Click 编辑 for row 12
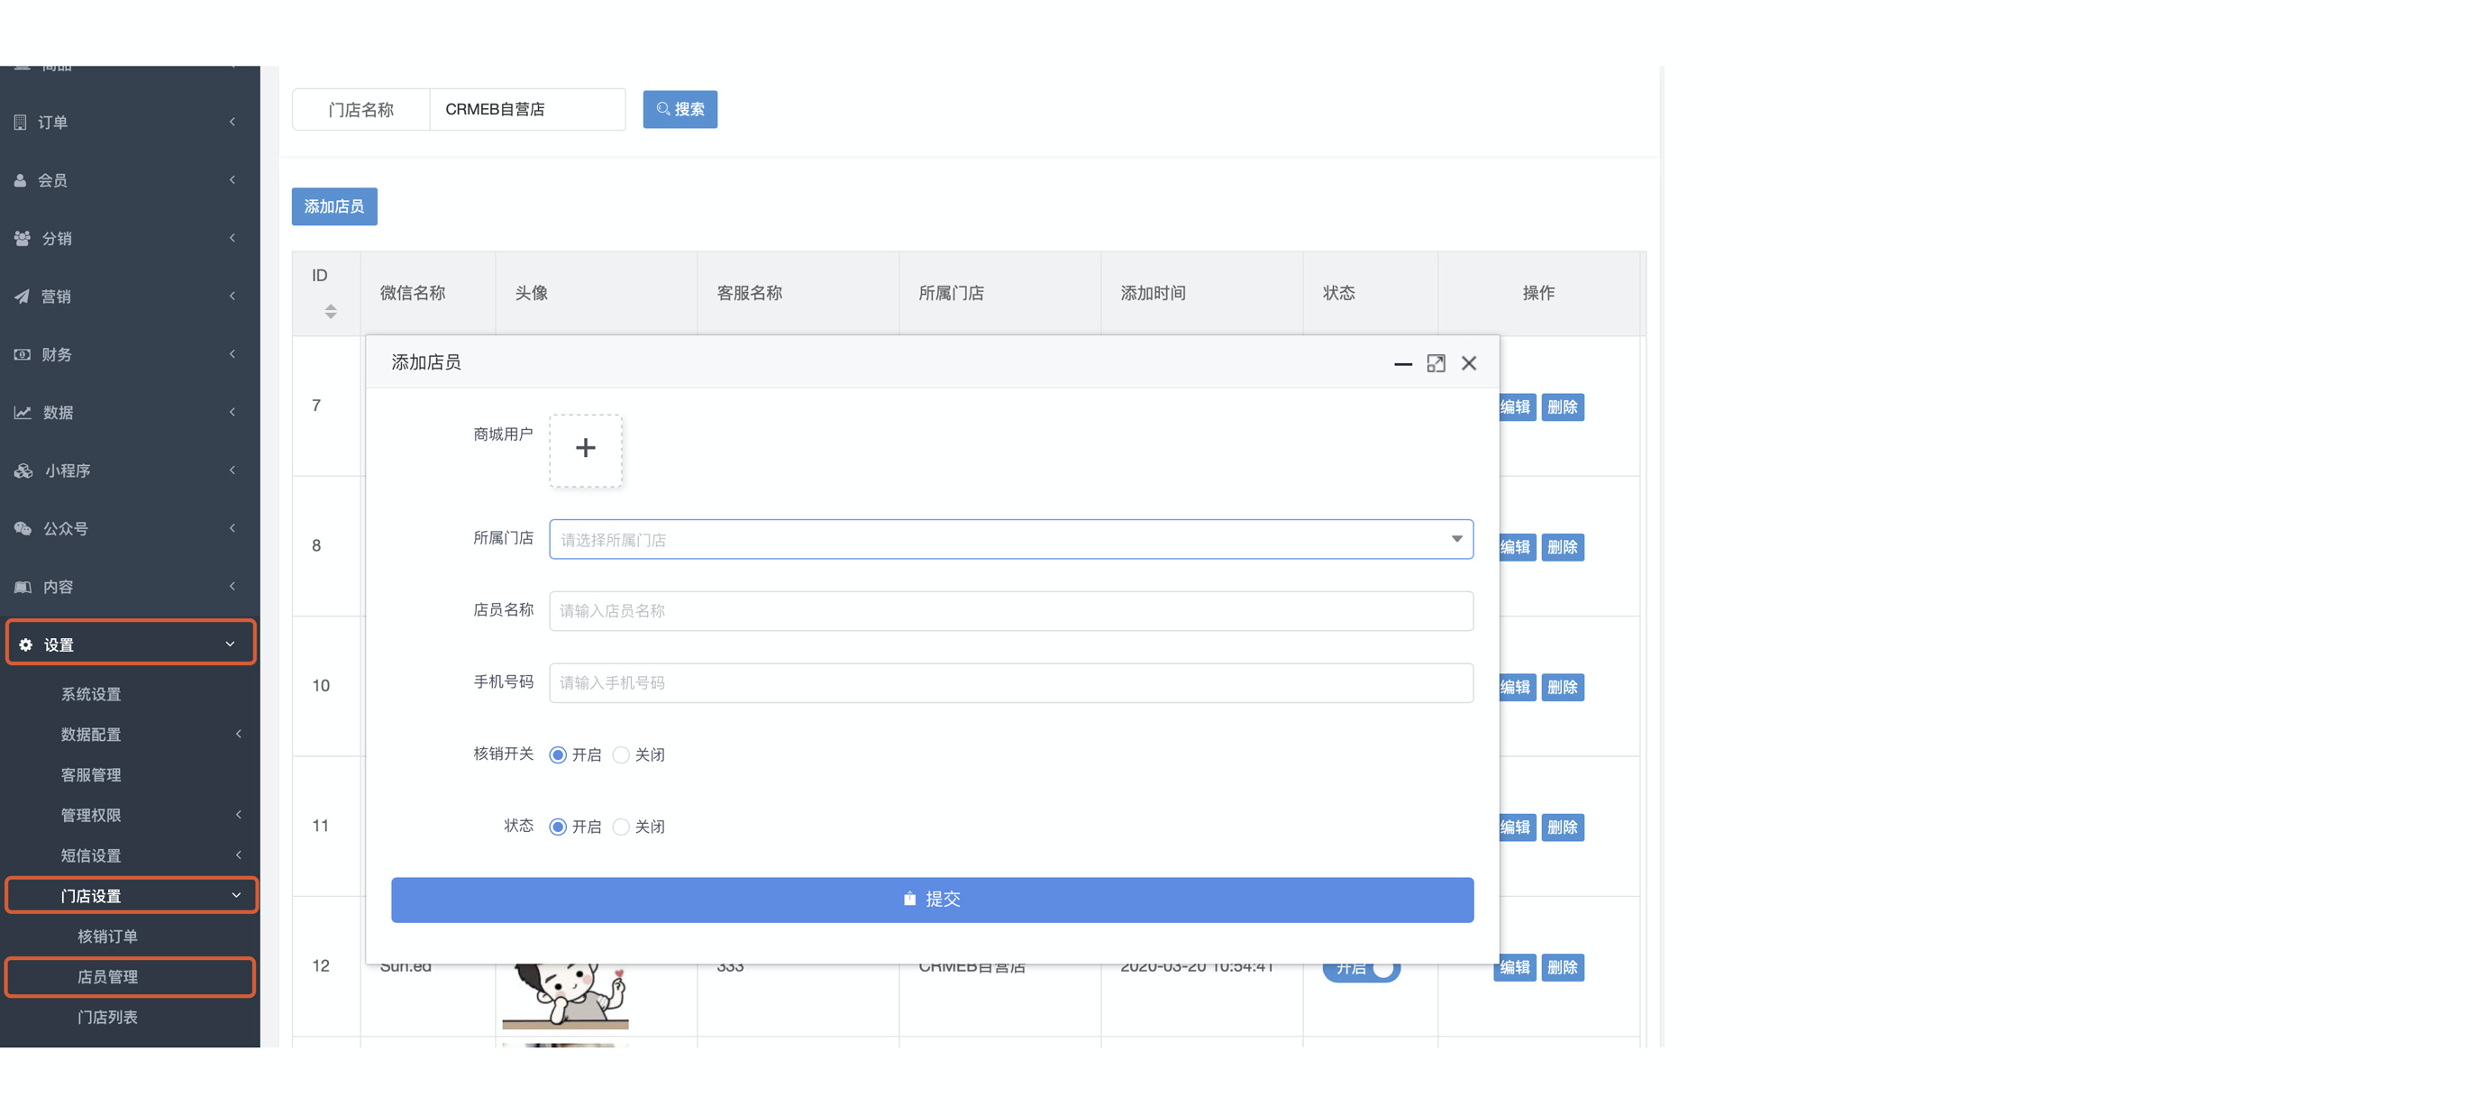This screenshot has height=1115, width=2472. pyautogui.click(x=1515, y=967)
